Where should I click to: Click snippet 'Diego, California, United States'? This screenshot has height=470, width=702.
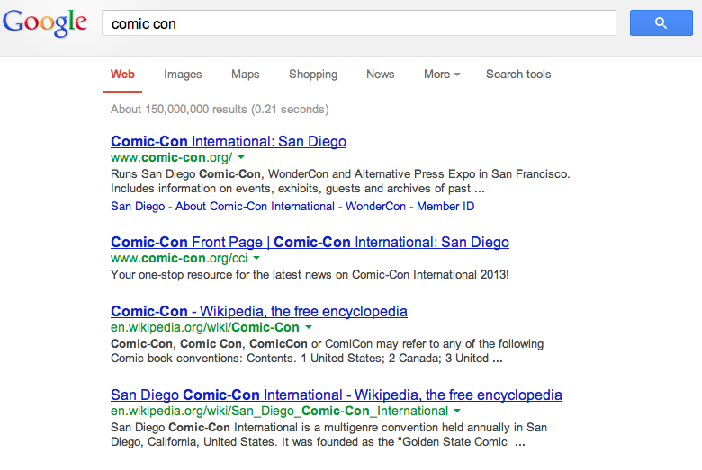[318, 442]
